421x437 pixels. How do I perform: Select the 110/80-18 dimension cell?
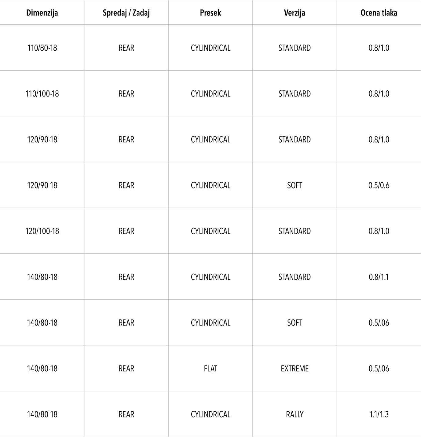42,48
